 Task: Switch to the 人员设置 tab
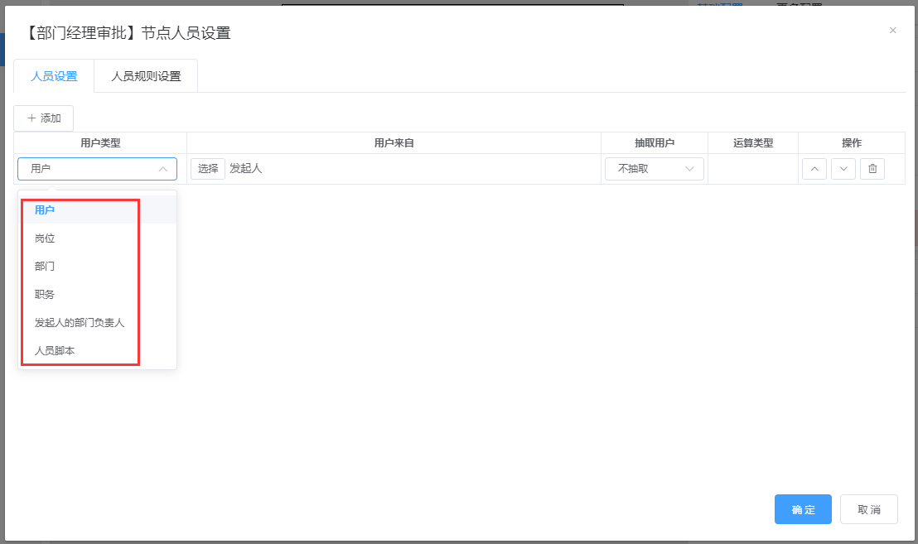coord(54,76)
